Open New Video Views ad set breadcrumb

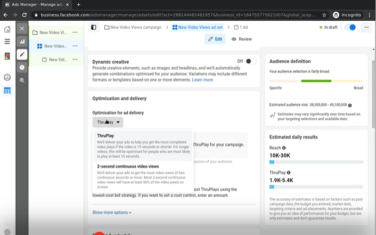click(x=198, y=27)
